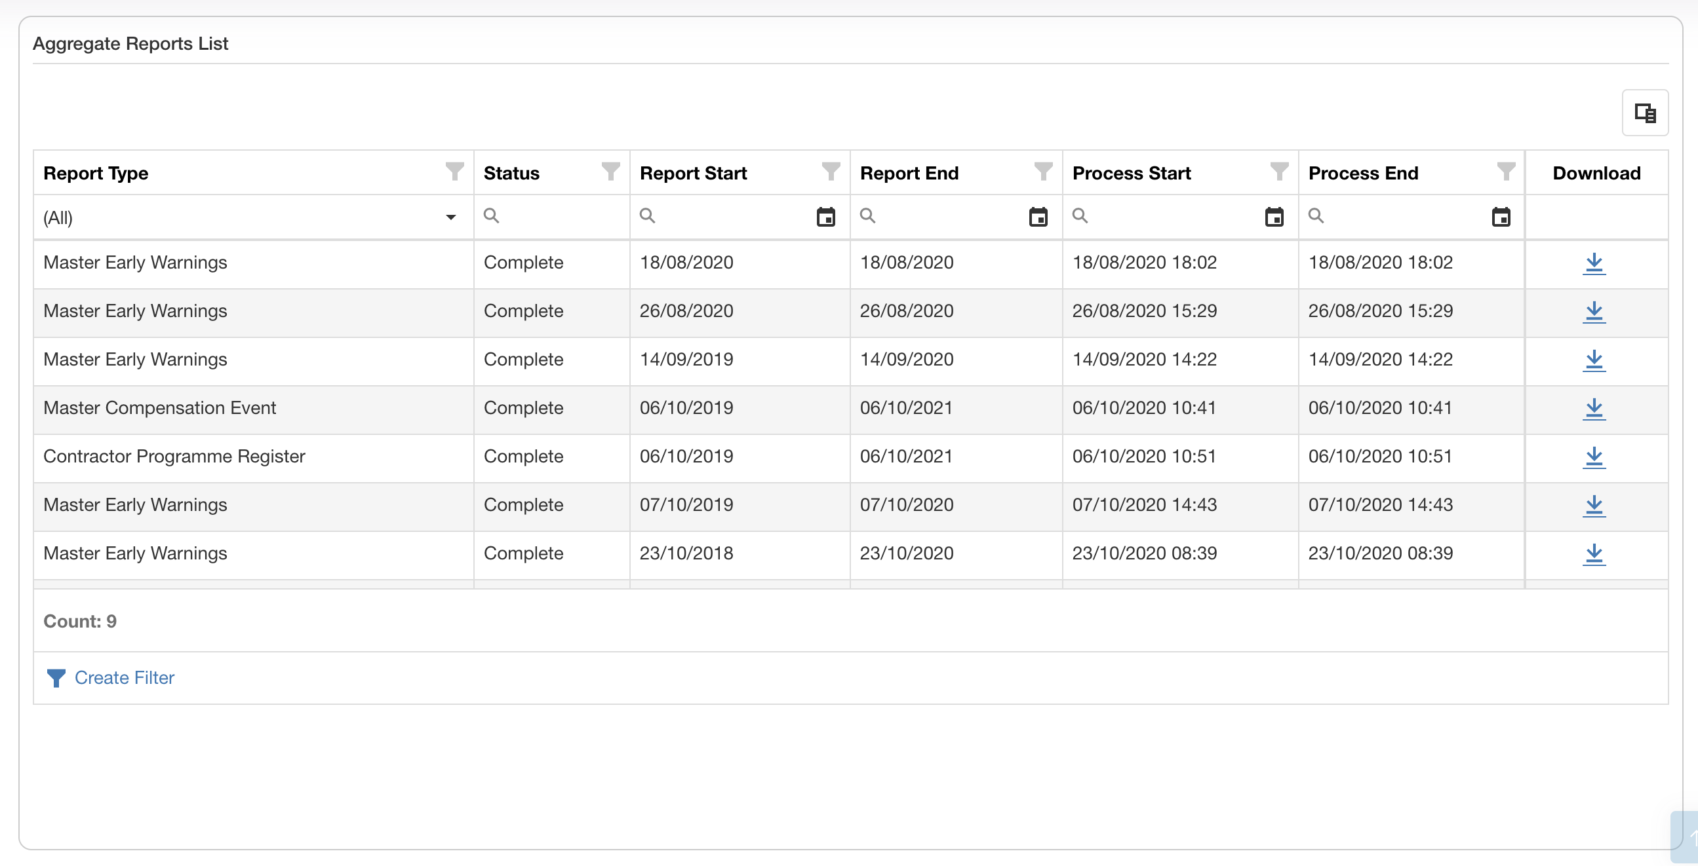The image size is (1698, 866).
Task: Open the Status header filter funnel
Action: pyautogui.click(x=610, y=172)
